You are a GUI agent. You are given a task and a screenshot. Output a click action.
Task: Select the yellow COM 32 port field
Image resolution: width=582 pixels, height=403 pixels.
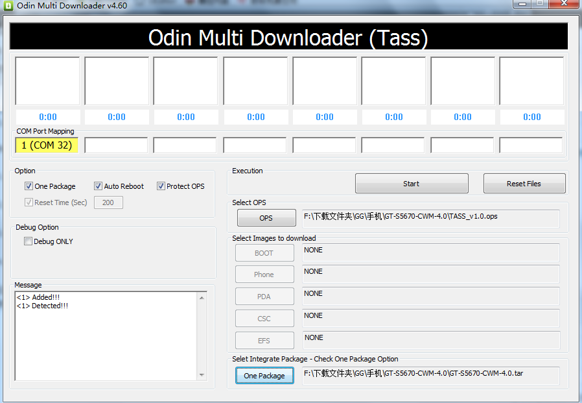click(x=47, y=145)
